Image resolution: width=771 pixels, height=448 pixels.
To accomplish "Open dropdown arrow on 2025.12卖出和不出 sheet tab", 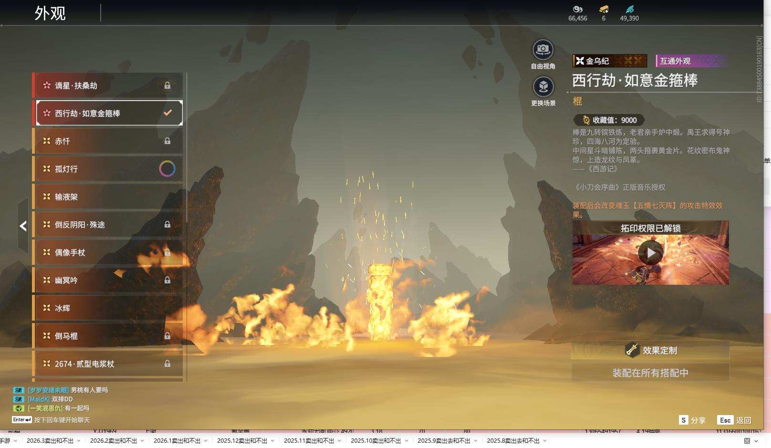I will (272, 441).
